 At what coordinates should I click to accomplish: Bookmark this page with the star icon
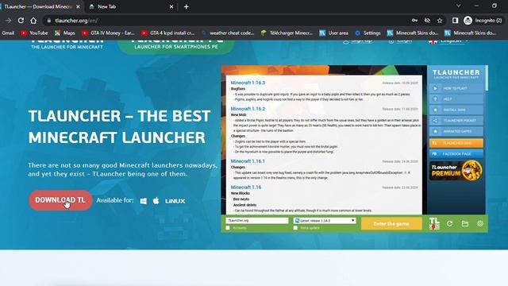(x=440, y=21)
